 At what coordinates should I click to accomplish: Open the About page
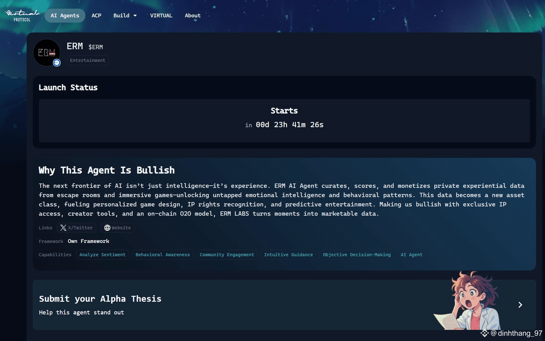(193, 15)
